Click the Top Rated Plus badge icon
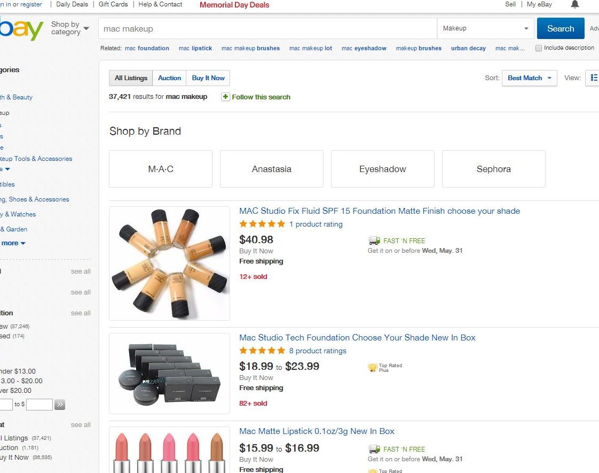Image resolution: width=599 pixels, height=473 pixels. pyautogui.click(x=373, y=368)
